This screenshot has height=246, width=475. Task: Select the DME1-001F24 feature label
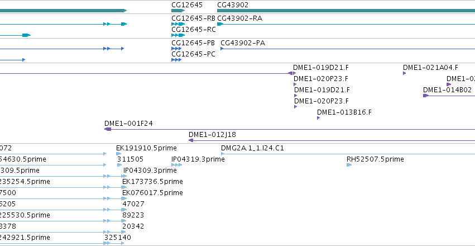pos(128,124)
